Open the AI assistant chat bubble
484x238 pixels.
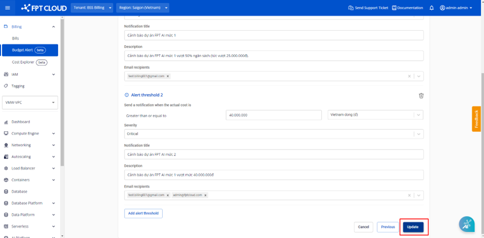(x=466, y=224)
